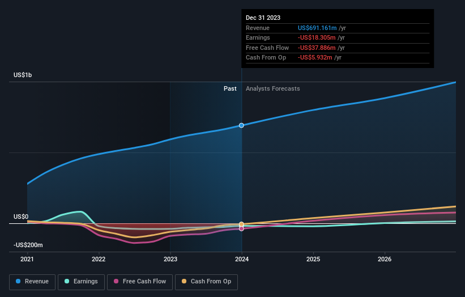Click the Past label on chart
Viewport: 465px width, 297px height.
tap(230, 89)
